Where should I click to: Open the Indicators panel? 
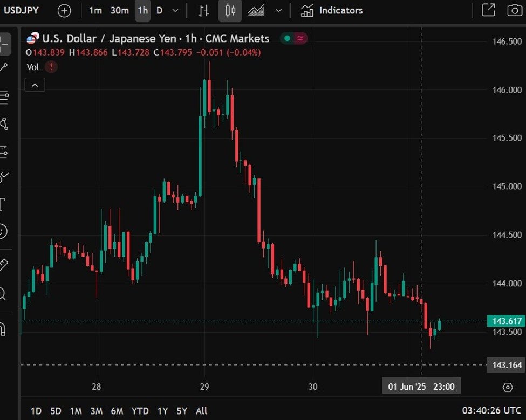click(332, 10)
